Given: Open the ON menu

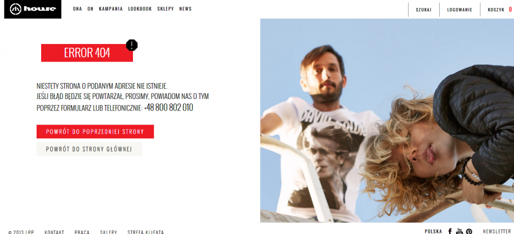Looking at the screenshot, I should coord(90,9).
